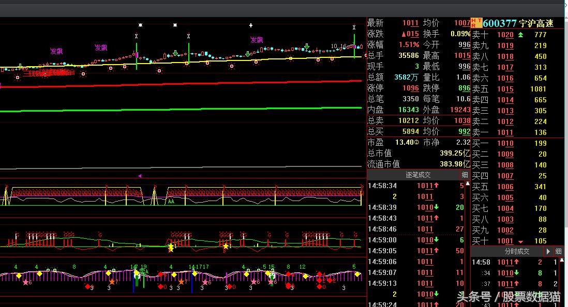This screenshot has height=307, width=568.
Task: Click the play arrow in 分时成交 header
Action: point(548,251)
